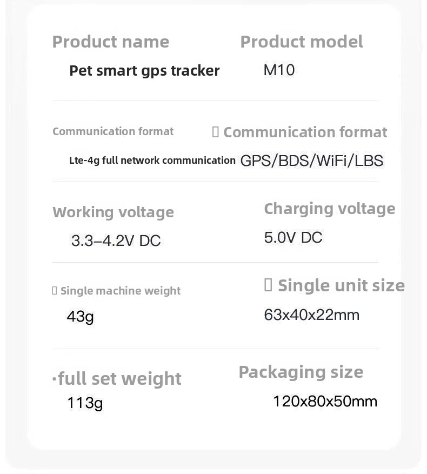Select the GPS/BDS/WiFi/LBS value

(312, 161)
